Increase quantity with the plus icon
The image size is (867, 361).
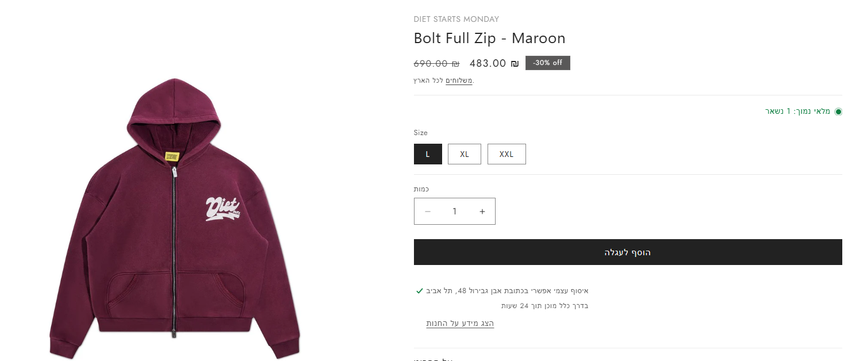point(482,212)
